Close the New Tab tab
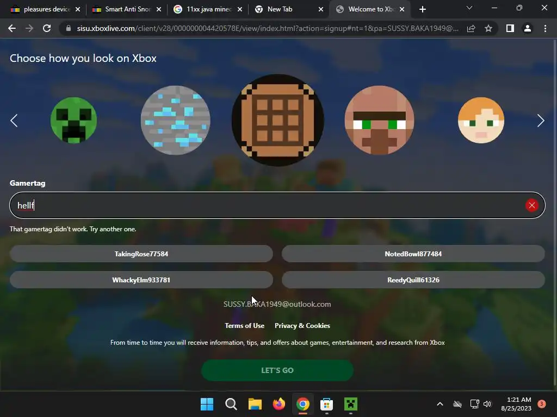 [x=321, y=9]
